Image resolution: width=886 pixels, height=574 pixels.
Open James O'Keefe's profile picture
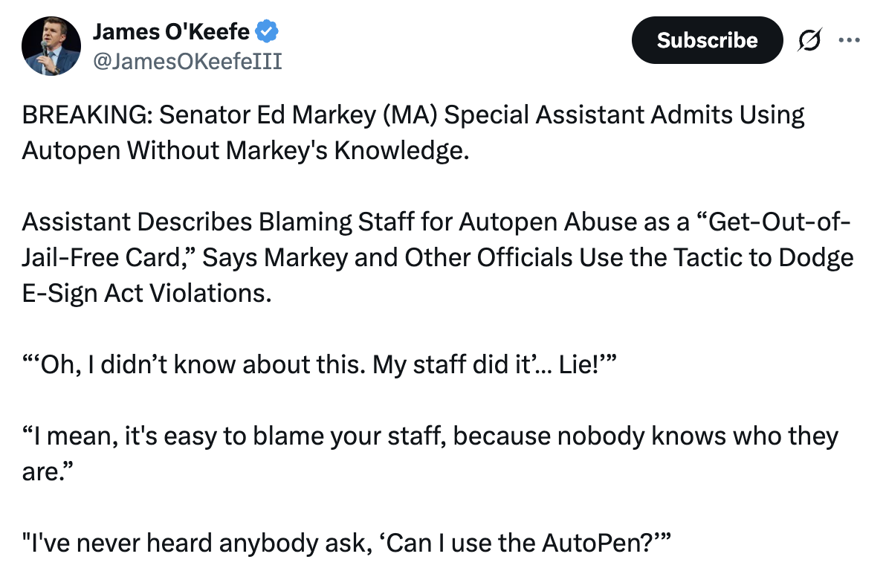(x=51, y=46)
